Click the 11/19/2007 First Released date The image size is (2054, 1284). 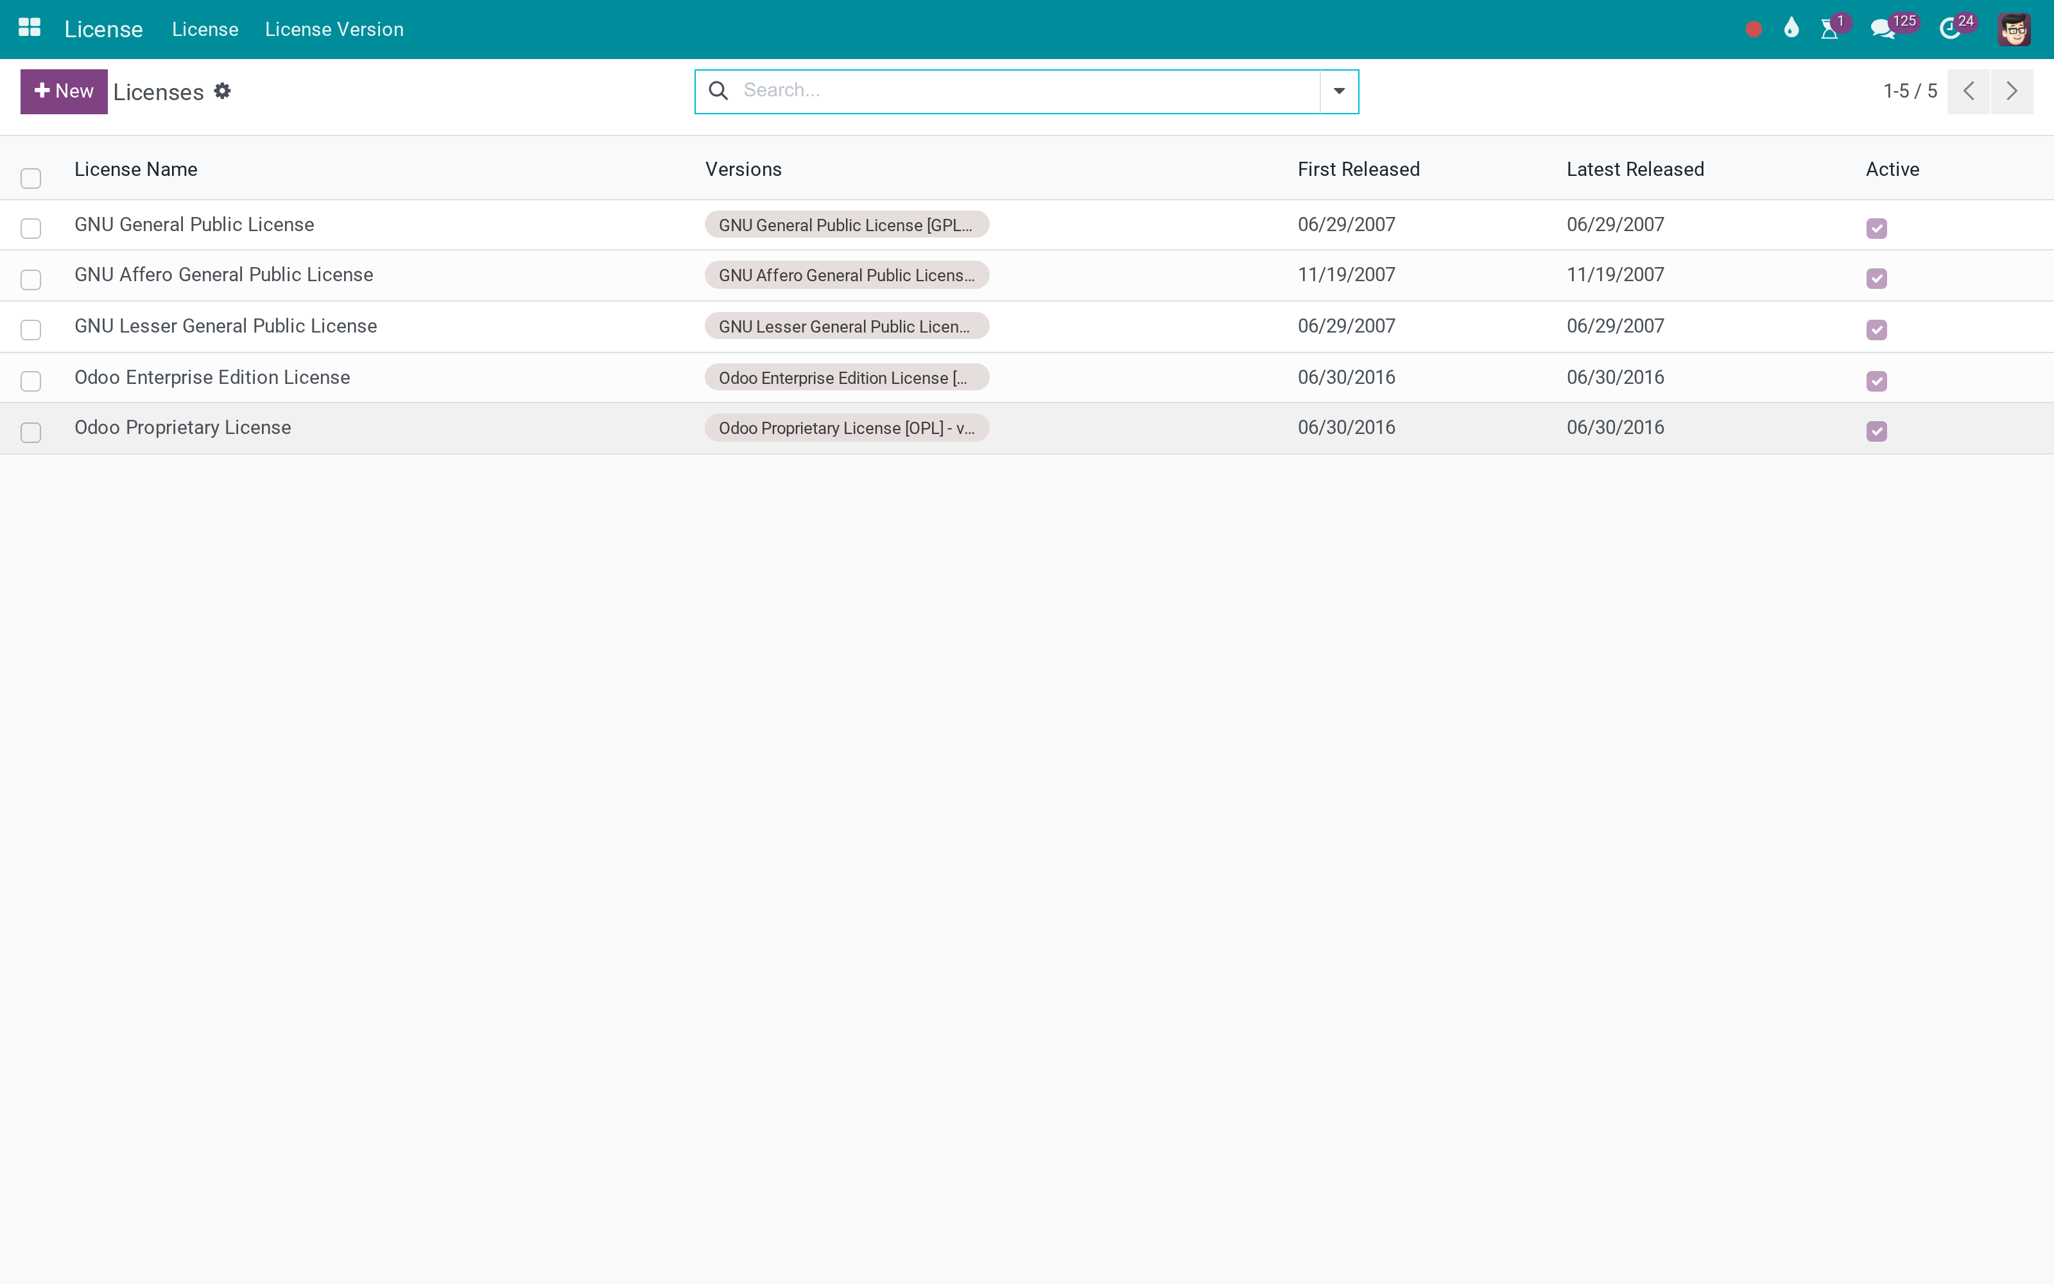1346,274
